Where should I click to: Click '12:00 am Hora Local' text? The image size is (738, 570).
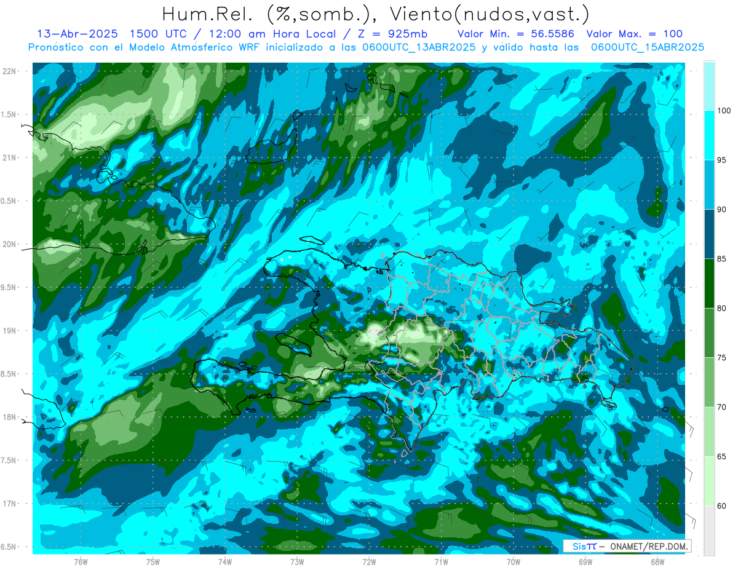(273, 34)
